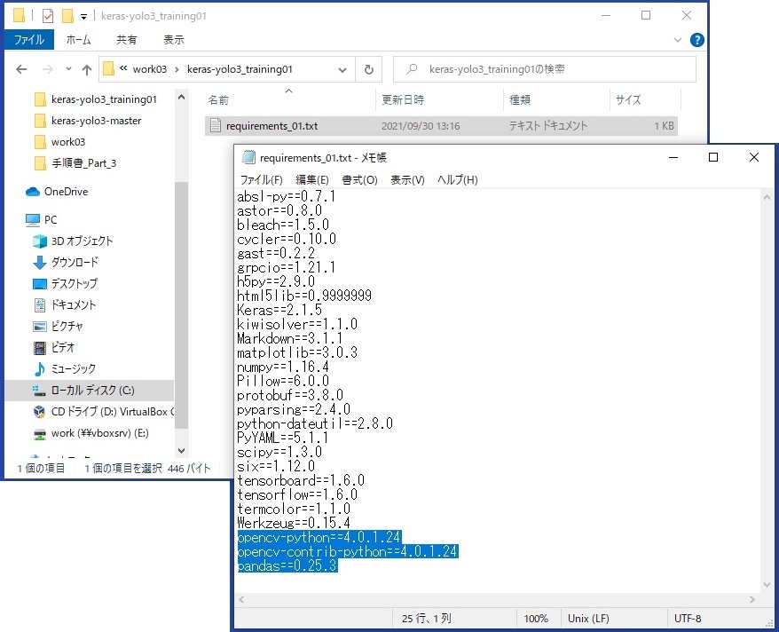Select requirements_01.txt file in list
The image size is (779, 632).
[x=441, y=126]
